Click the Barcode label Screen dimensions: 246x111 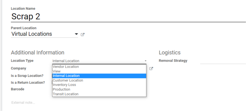[x=17, y=89]
